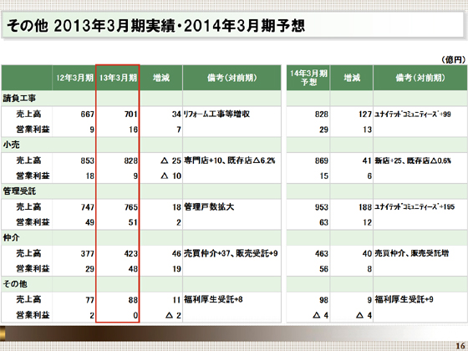Select the value 747

point(88,207)
